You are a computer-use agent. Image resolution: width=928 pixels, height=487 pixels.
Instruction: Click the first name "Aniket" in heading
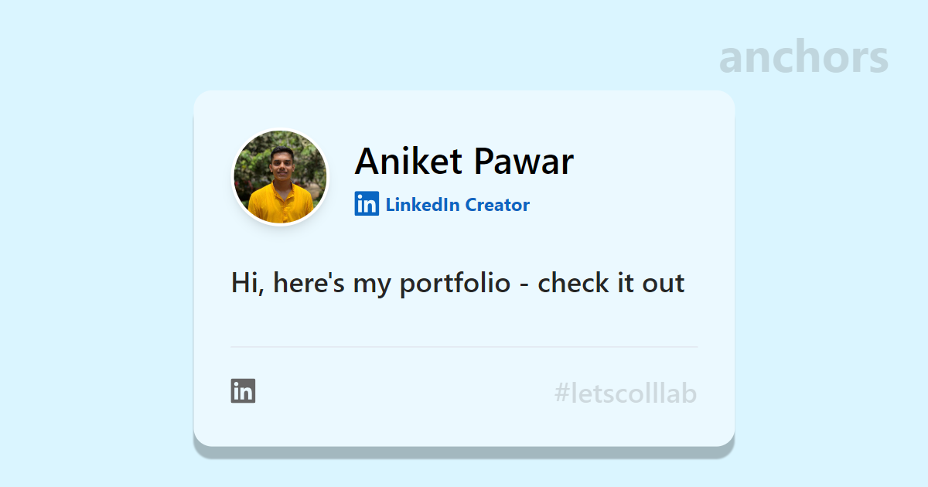pos(408,162)
